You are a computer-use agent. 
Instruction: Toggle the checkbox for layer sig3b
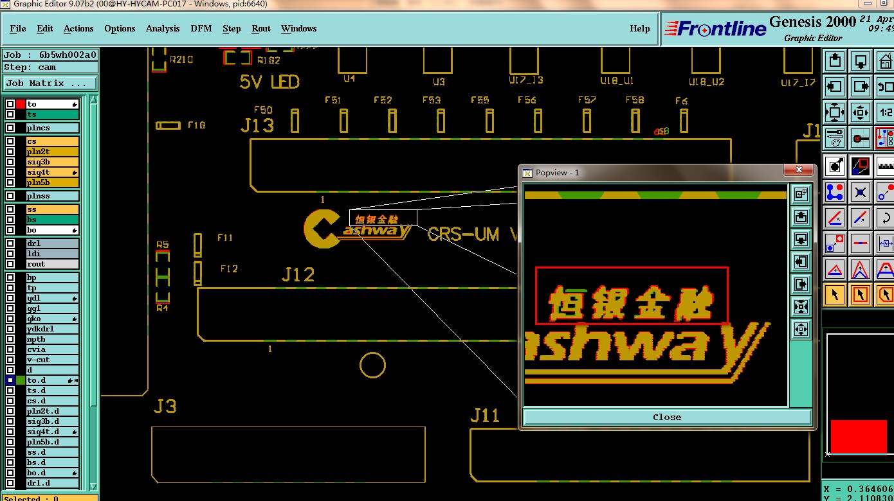pos(10,162)
